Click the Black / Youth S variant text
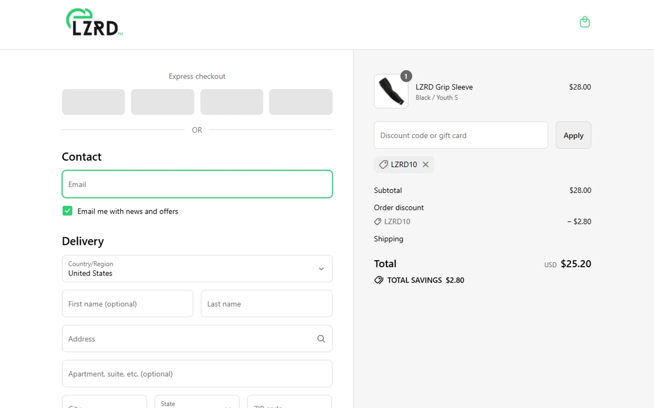This screenshot has height=408, width=654. [x=437, y=98]
